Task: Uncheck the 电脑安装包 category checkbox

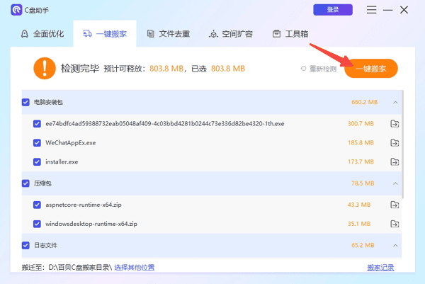Action: 26,102
